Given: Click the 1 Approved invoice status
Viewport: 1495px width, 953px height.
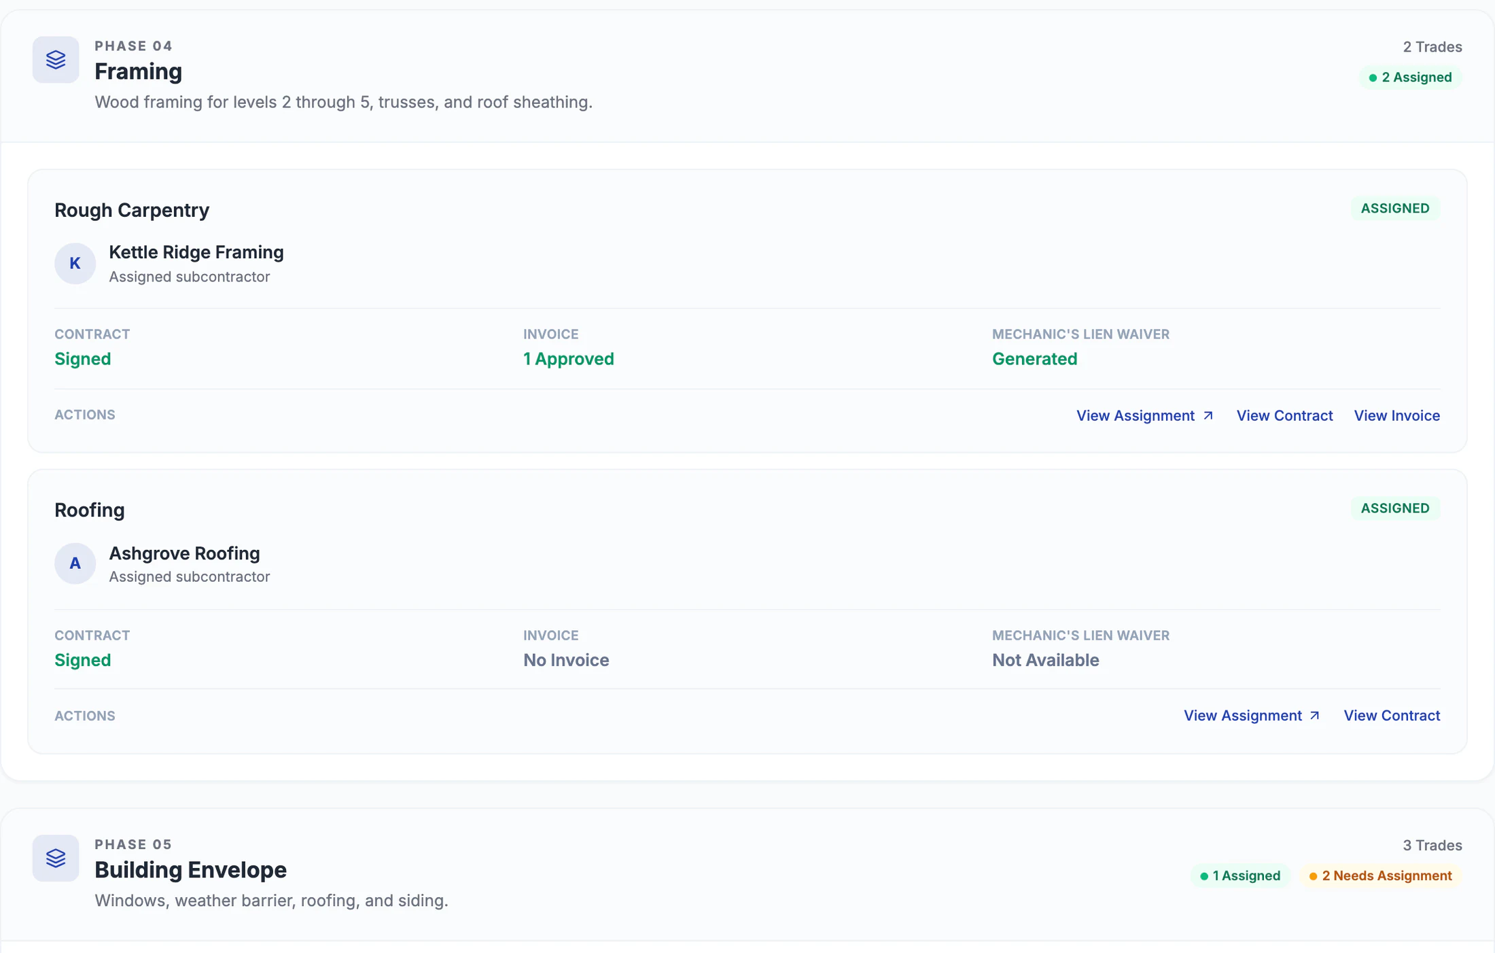Looking at the screenshot, I should tap(569, 359).
